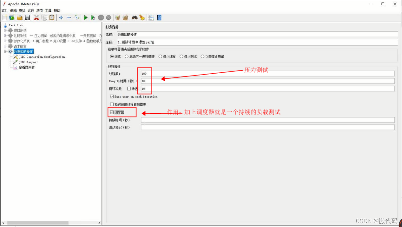Open the 查找 menu
The height and width of the screenshot is (227, 402).
coord(22,10)
